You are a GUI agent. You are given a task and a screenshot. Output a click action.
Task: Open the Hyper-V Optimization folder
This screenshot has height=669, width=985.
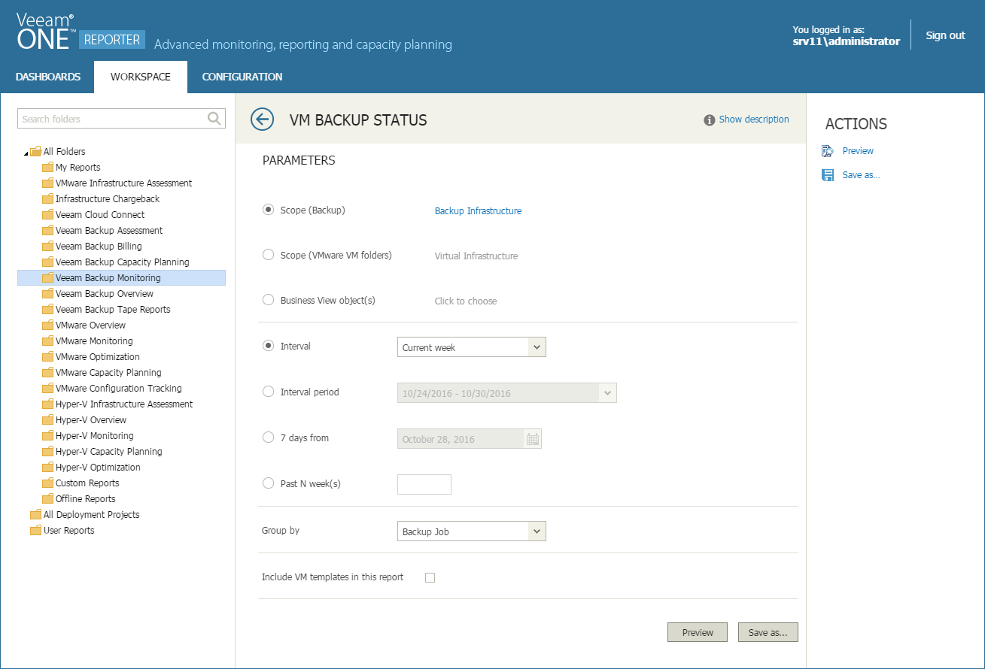tap(98, 467)
